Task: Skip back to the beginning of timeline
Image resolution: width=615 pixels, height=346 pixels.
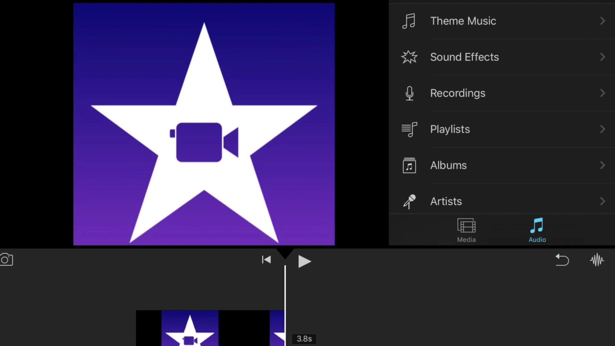Action: pos(267,260)
